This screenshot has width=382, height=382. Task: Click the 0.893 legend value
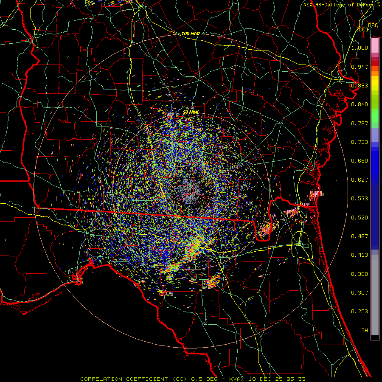[x=360, y=85]
